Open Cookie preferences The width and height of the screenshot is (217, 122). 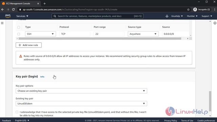coord(206,121)
